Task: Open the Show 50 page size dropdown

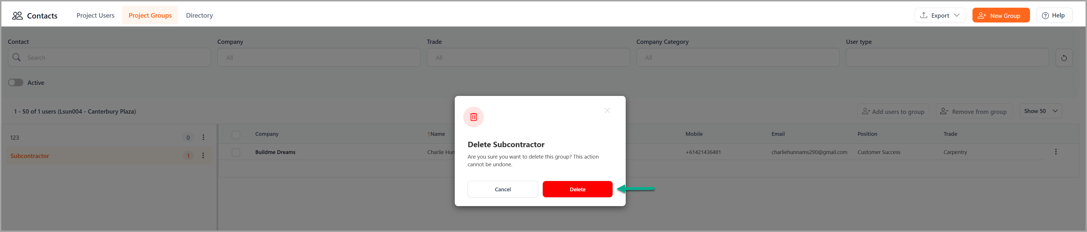Action: (x=1040, y=111)
